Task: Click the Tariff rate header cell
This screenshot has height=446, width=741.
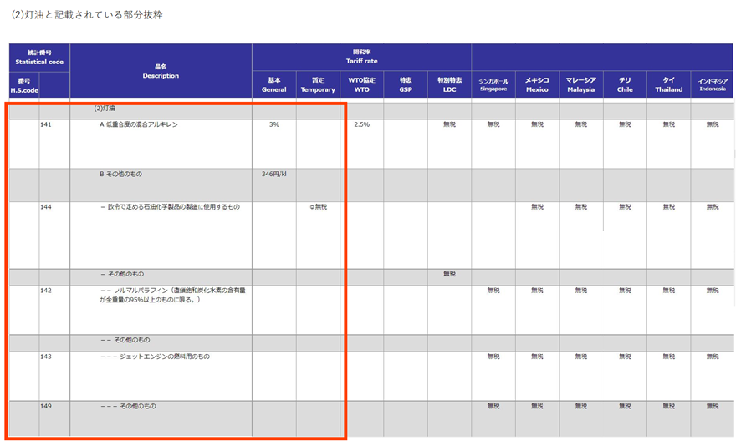Action: [x=361, y=58]
